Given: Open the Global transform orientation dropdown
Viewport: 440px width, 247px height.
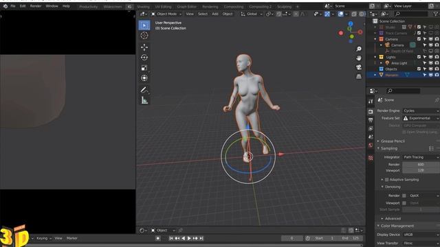Looking at the screenshot, I should 252,14.
